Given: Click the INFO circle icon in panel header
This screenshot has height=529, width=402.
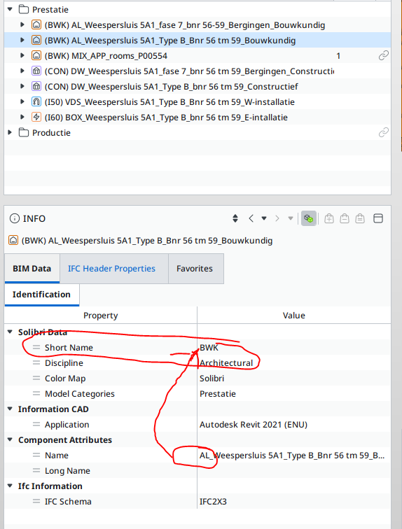Looking at the screenshot, I should point(15,218).
